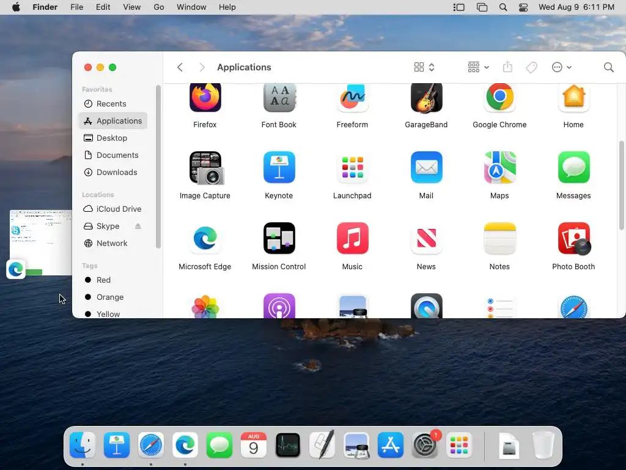This screenshot has height=470, width=626.
Task: Click the Share toolbar button
Action: pyautogui.click(x=507, y=67)
